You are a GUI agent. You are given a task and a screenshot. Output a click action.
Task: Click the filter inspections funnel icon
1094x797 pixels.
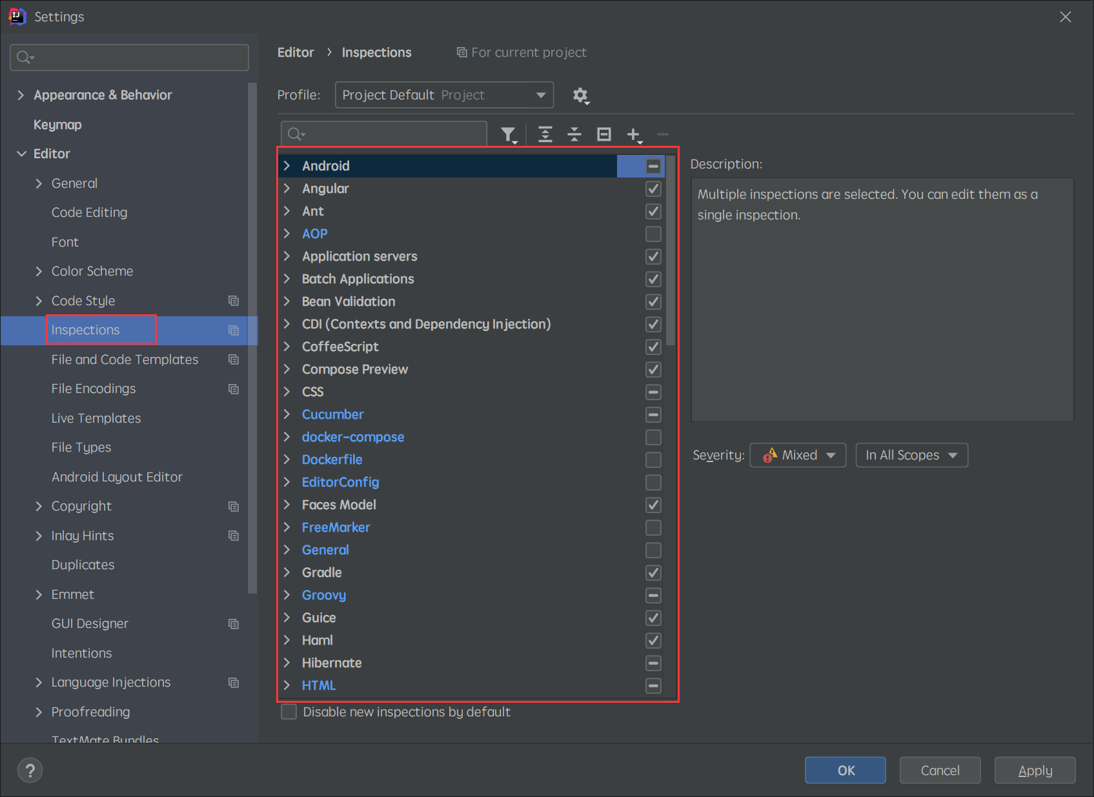pyautogui.click(x=509, y=134)
